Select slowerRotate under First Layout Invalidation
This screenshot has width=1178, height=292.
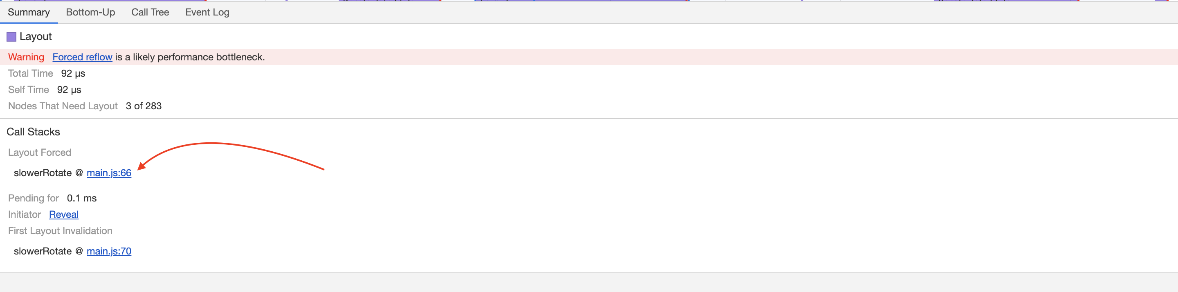[x=43, y=251]
